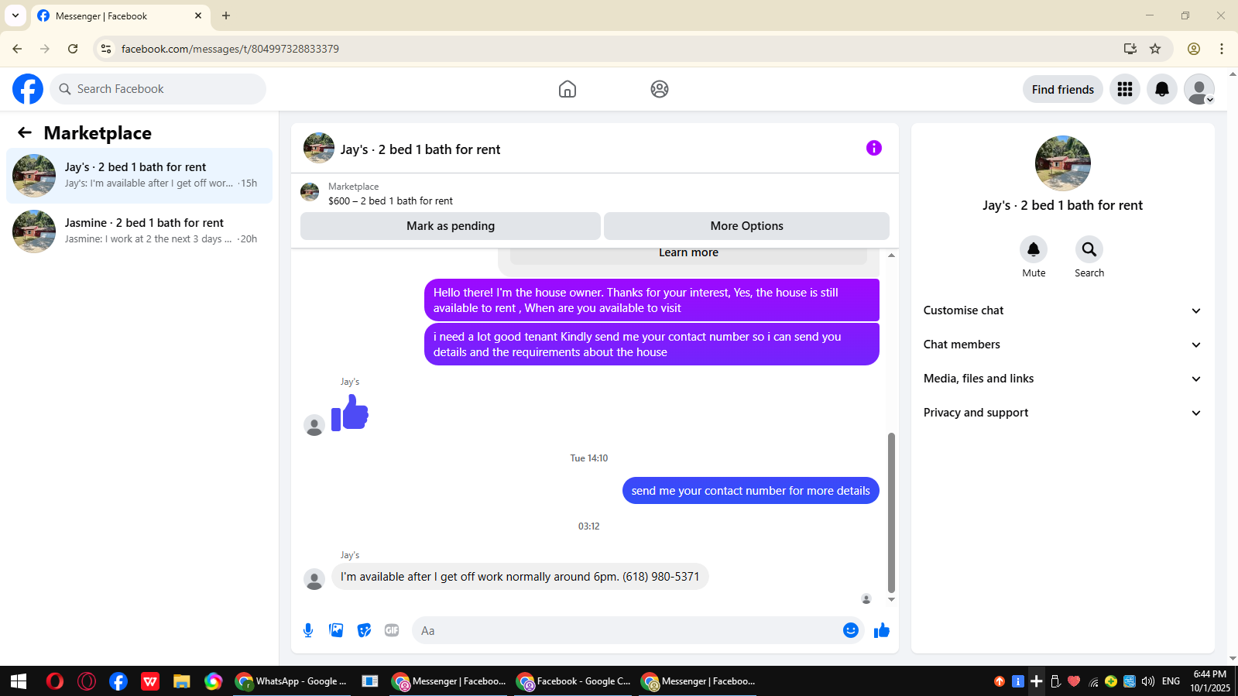Click the page scrollbar up arrow
The image size is (1238, 696).
pos(1233,75)
